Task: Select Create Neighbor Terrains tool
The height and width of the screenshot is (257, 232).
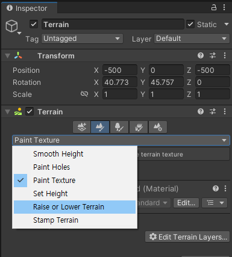Action: coord(82,127)
